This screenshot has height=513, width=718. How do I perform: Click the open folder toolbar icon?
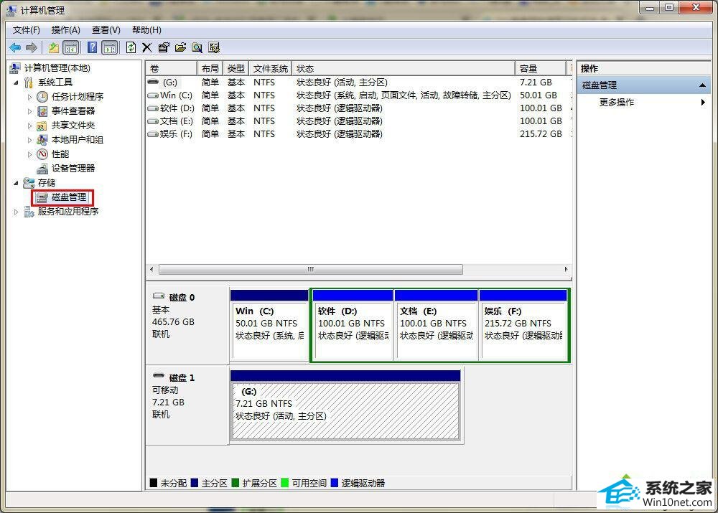[x=180, y=47]
